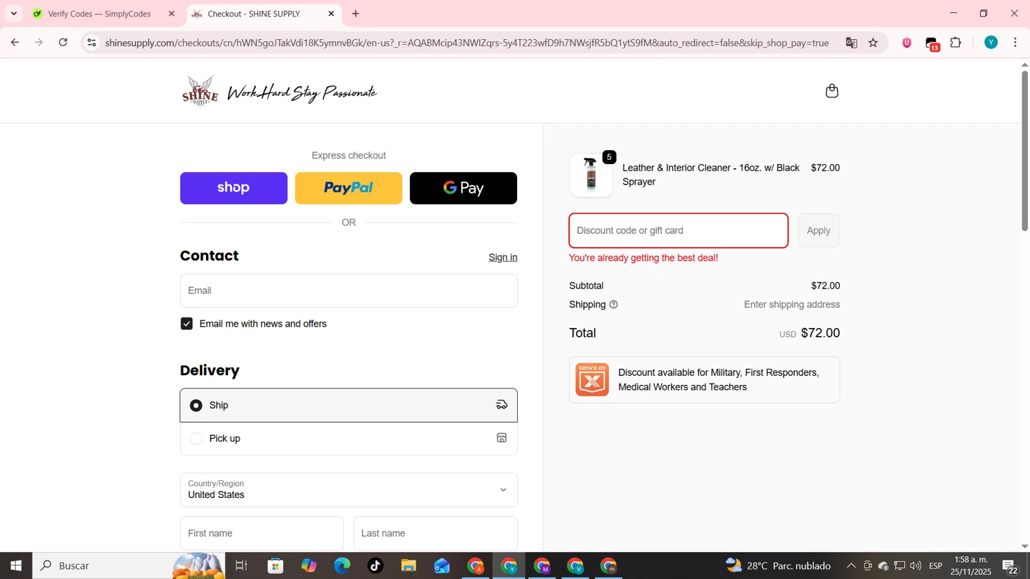View site information icon in address bar
This screenshot has height=579, width=1030.
coord(91,43)
